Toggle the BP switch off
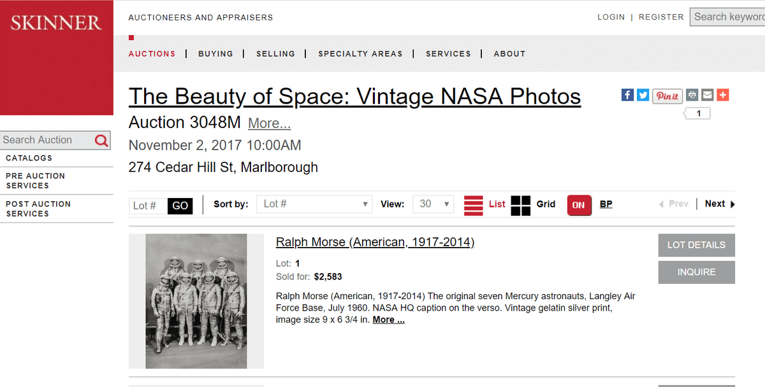Screen dimensions: 765x387 pos(605,204)
